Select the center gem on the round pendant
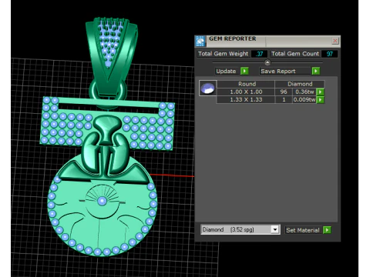370x277 pixels. coord(102,201)
